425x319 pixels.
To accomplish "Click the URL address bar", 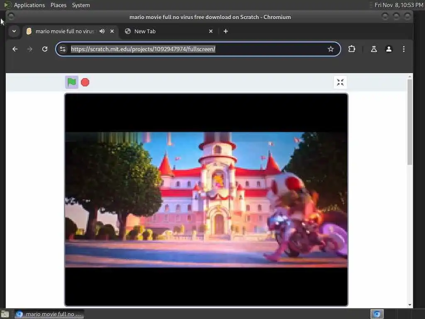I will click(198, 49).
